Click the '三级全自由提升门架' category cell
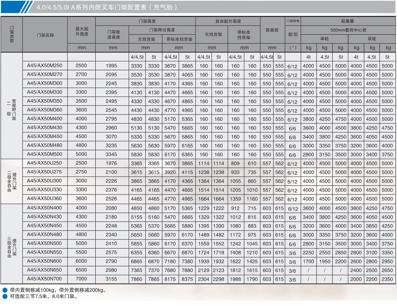The width and height of the screenshot is (397, 306). click(x=12, y=244)
